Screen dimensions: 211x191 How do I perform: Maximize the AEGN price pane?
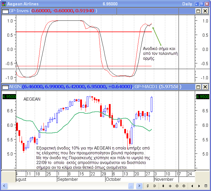click(x=198, y=86)
